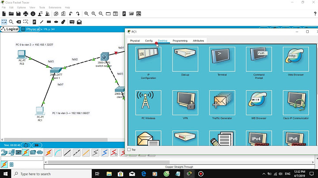Click the taskbar search box
The height and width of the screenshot is (178, 318).
tap(52, 174)
